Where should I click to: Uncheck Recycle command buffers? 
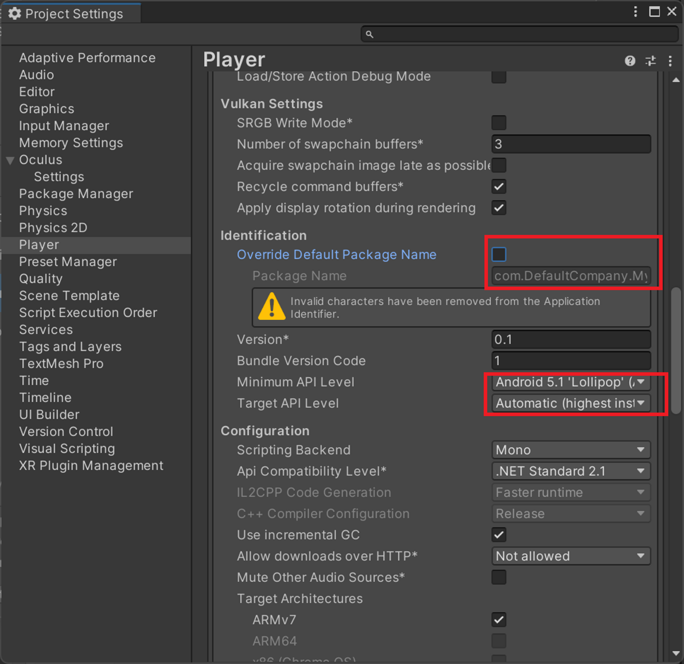tap(499, 187)
